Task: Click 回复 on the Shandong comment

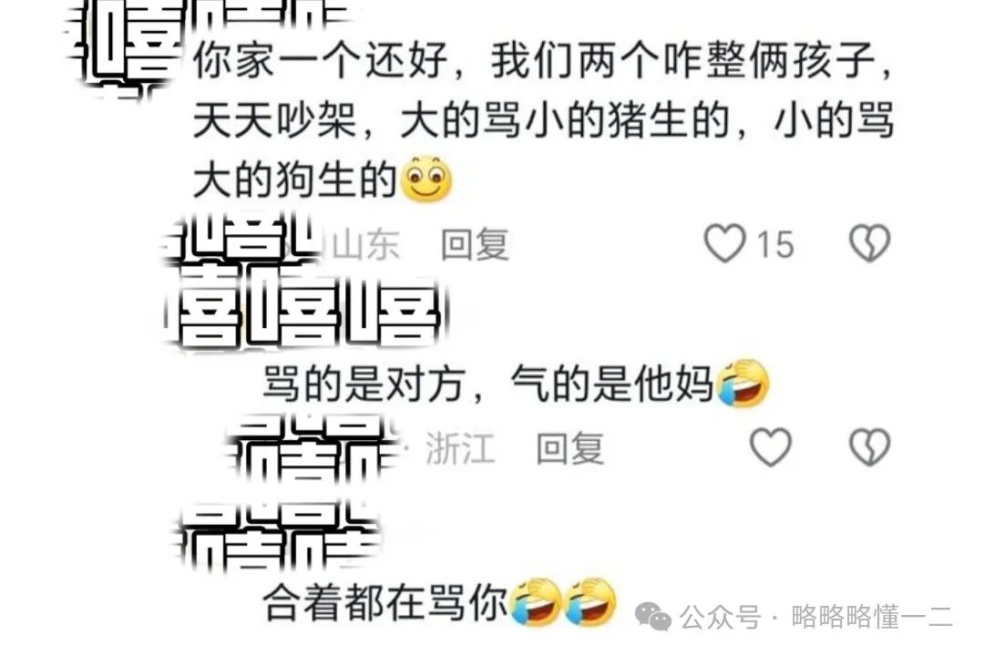Action: (x=475, y=244)
